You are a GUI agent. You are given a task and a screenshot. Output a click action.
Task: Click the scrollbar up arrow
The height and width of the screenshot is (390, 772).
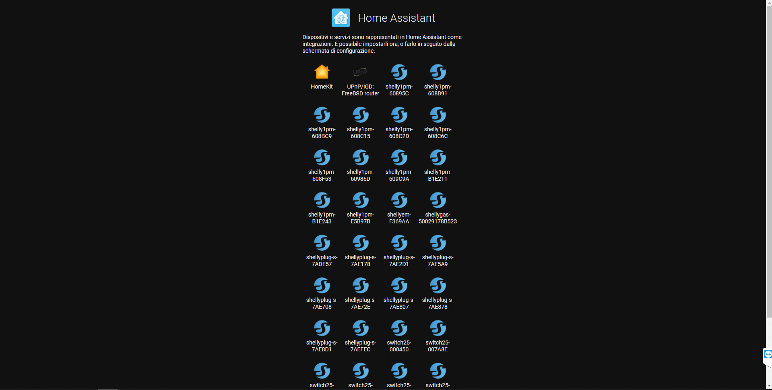coord(769,3)
